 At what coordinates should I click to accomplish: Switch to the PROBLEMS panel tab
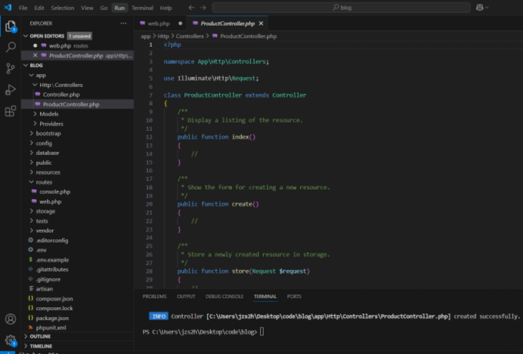point(154,297)
